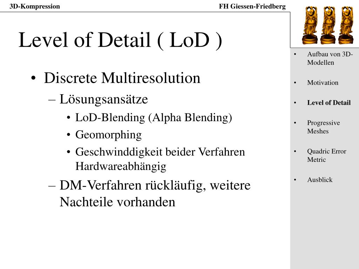This screenshot has width=359, height=269.
Task: Select the Lösungsansätze sub-item
Action: [x=104, y=99]
